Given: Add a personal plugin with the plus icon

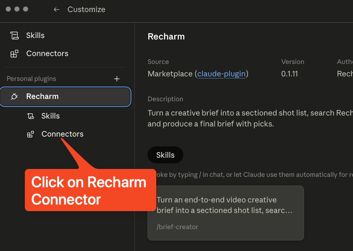Looking at the screenshot, I should point(117,79).
